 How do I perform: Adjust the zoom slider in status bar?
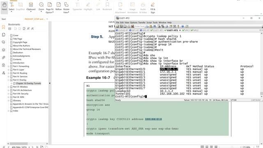click(x=232, y=147)
